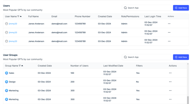Open actions menu for third jimmy20 row
This screenshot has height=104, width=192.
[169, 41]
